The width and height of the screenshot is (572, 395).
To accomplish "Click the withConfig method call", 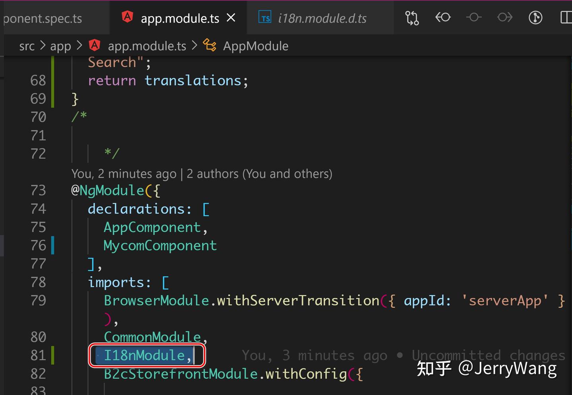I will (306, 374).
